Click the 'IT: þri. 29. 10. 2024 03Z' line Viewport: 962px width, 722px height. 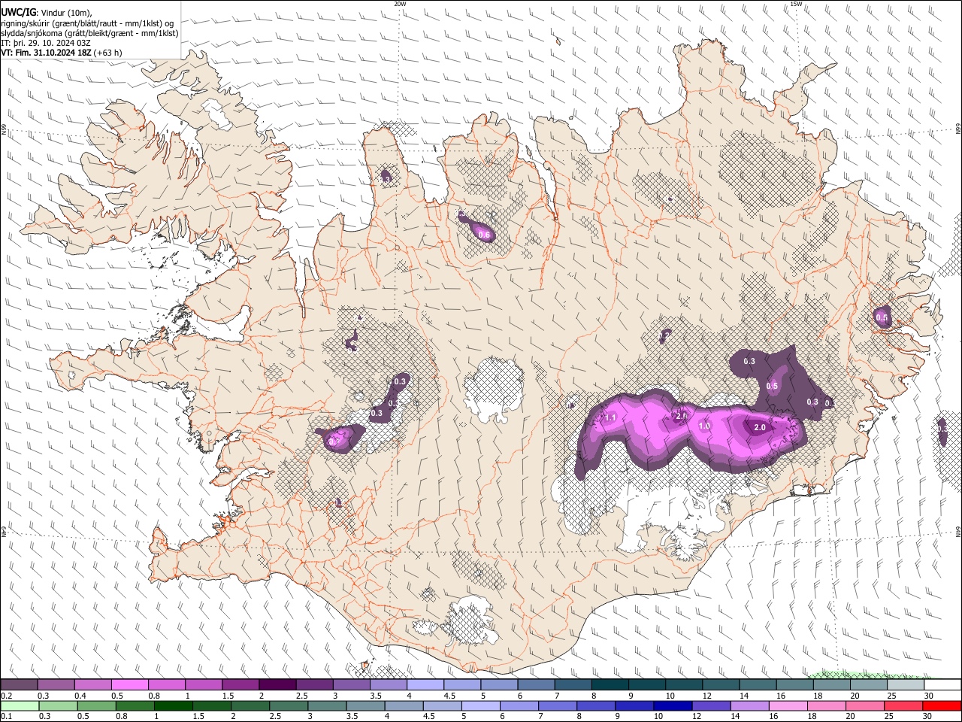(x=47, y=43)
